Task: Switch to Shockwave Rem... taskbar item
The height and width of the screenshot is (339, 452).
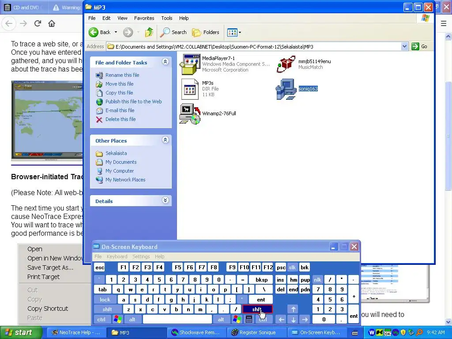Action: point(196,332)
